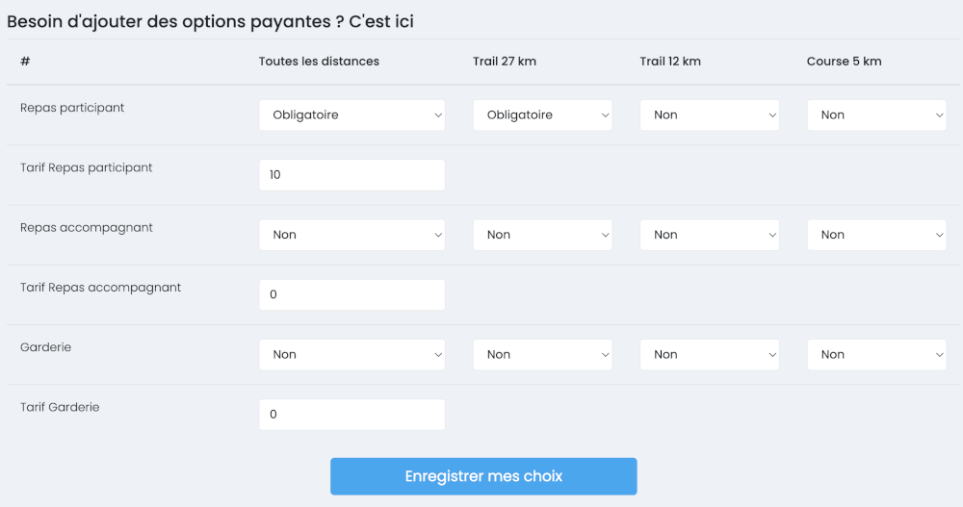This screenshot has height=507, width=963.
Task: Open 'Garderie' dropdown for Toutes les distances
Action: (x=351, y=354)
